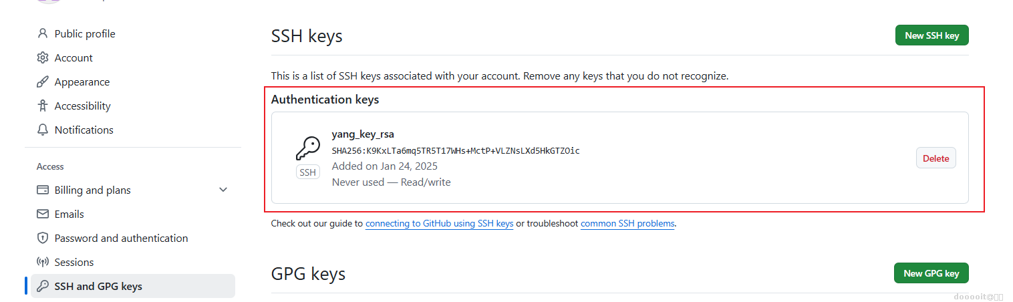This screenshot has height=302, width=1013.
Task: Click the Notifications bell icon
Action: click(x=43, y=130)
